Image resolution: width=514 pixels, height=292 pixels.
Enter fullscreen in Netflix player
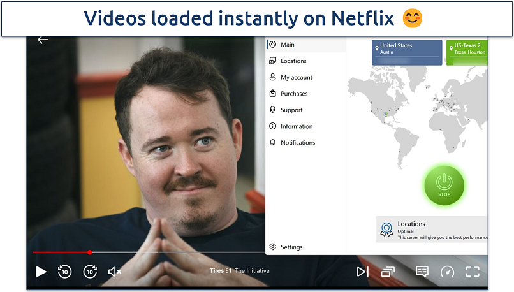(x=473, y=272)
